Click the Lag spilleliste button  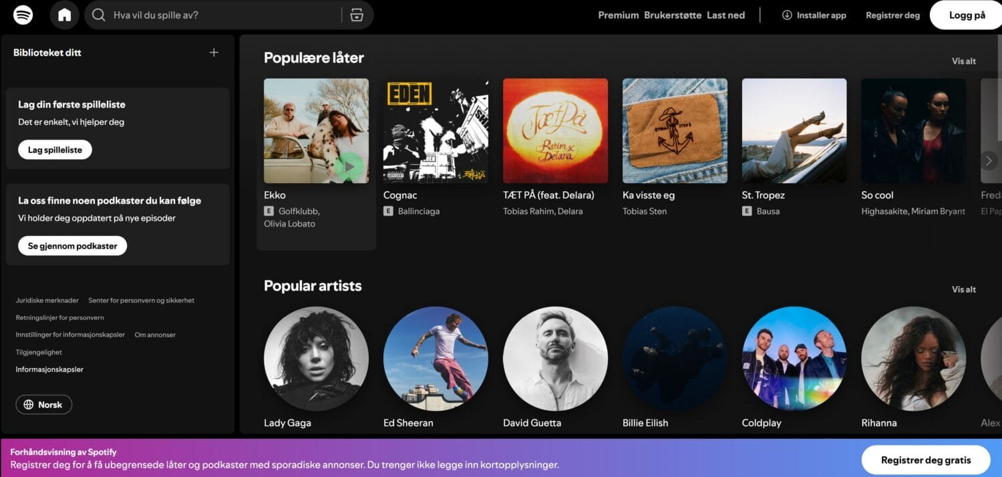pyautogui.click(x=55, y=150)
